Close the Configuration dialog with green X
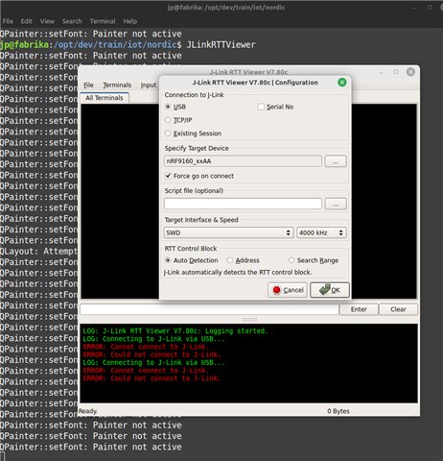The image size is (443, 461). (x=342, y=83)
